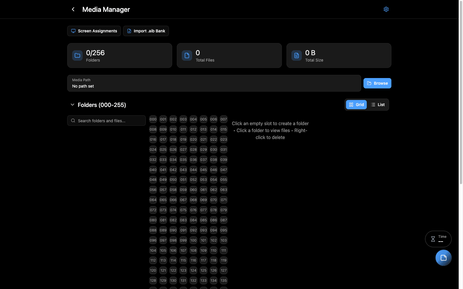463x289 pixels.
Task: Create folder in slot 007
Action: (x=224, y=119)
